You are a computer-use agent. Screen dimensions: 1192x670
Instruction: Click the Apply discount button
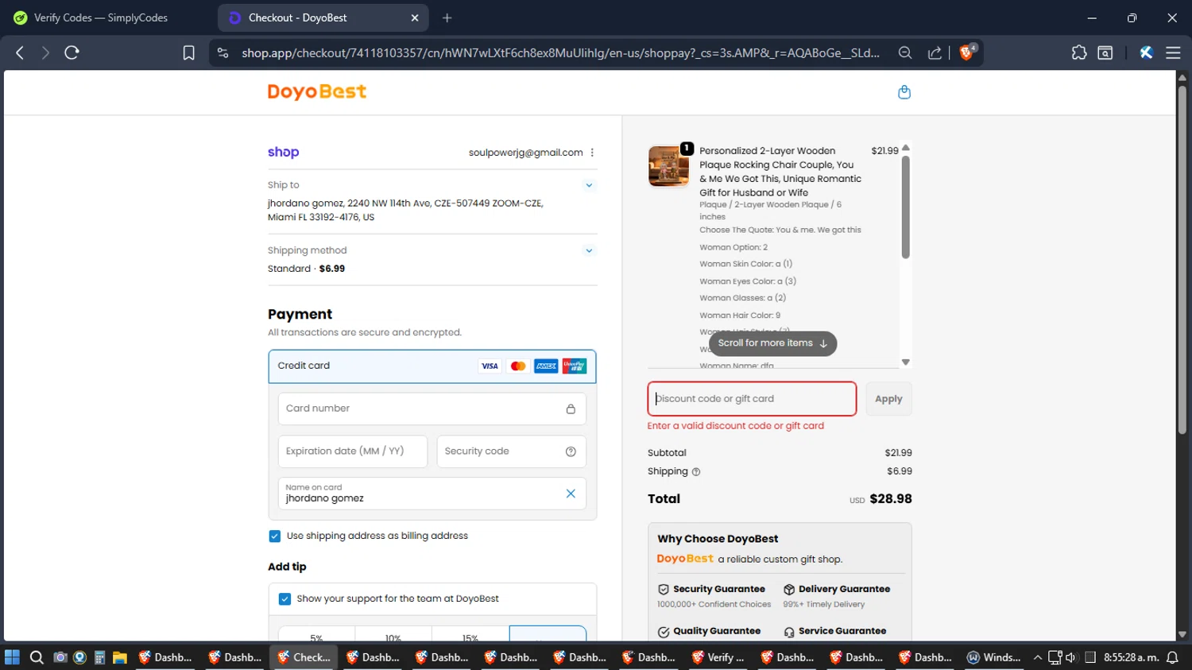click(888, 399)
